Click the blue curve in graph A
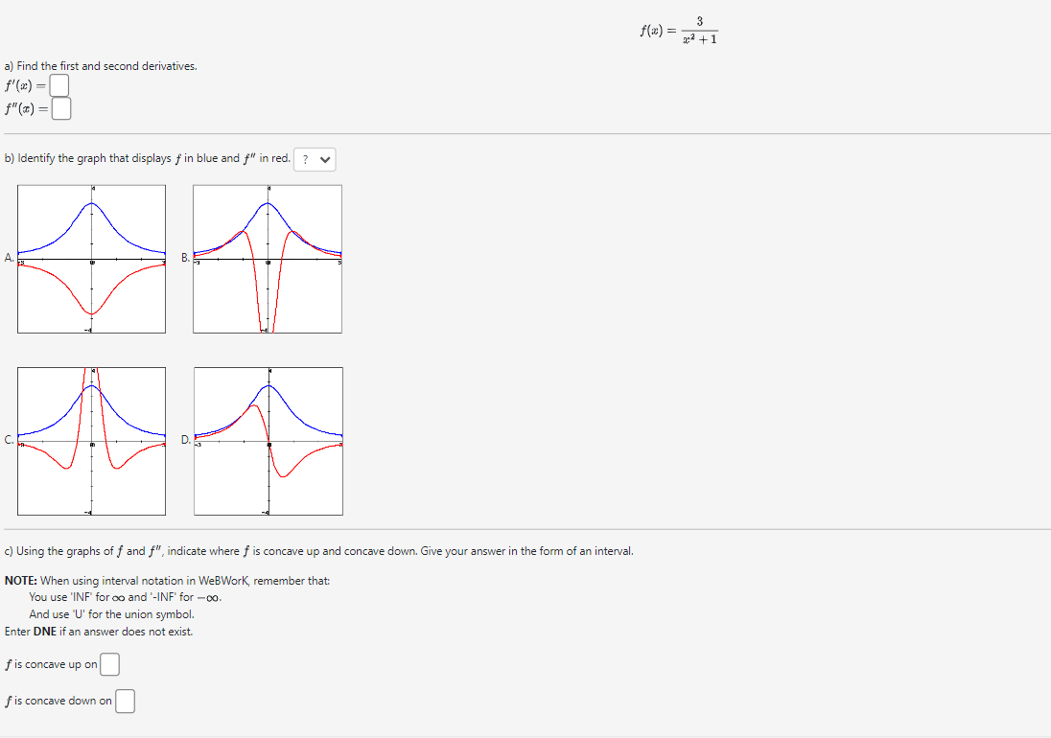Viewport: 1051px width, 738px height. [91, 204]
